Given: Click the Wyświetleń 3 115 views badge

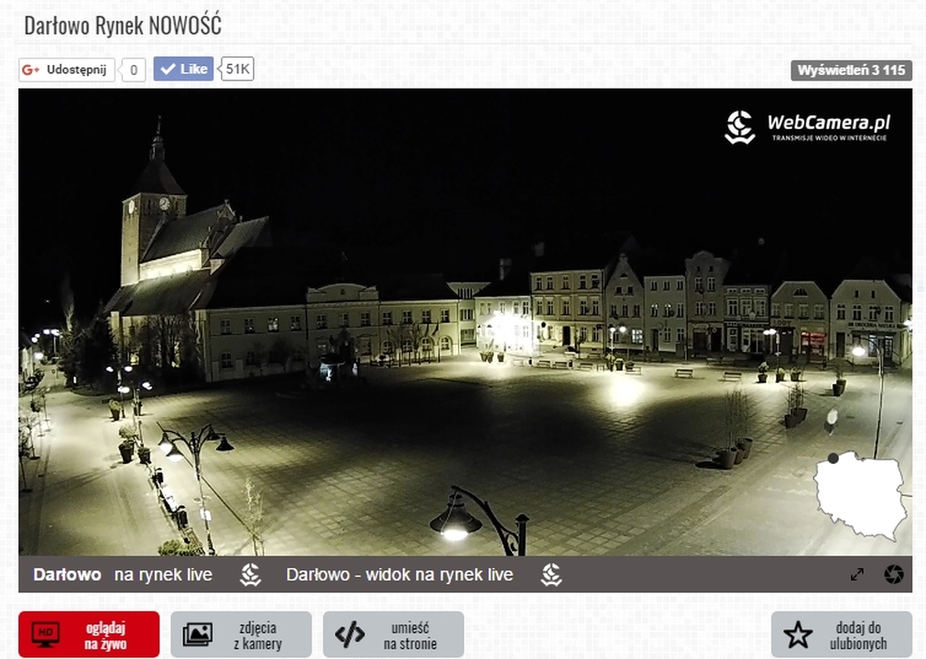Looking at the screenshot, I should tap(851, 70).
